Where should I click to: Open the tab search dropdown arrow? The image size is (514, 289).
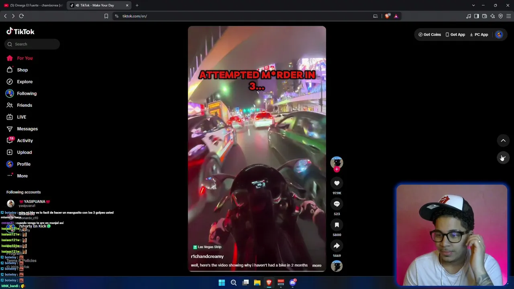point(473,5)
